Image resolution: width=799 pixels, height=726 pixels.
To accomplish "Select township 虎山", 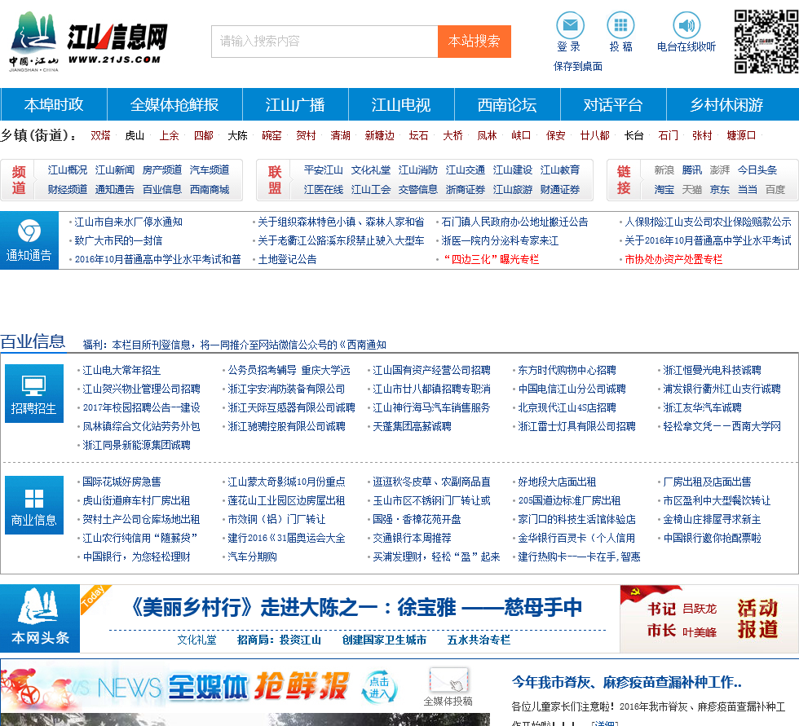I will coord(135,135).
